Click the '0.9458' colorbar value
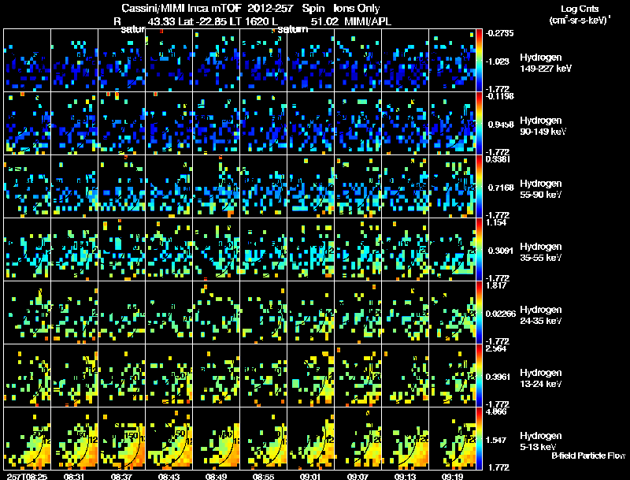Image resolution: width=630 pixels, height=480 pixels. point(501,125)
